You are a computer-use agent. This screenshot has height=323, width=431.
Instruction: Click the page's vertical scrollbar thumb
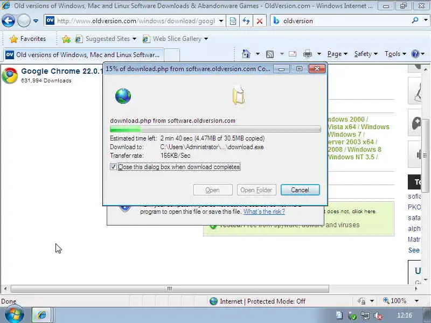click(x=426, y=156)
